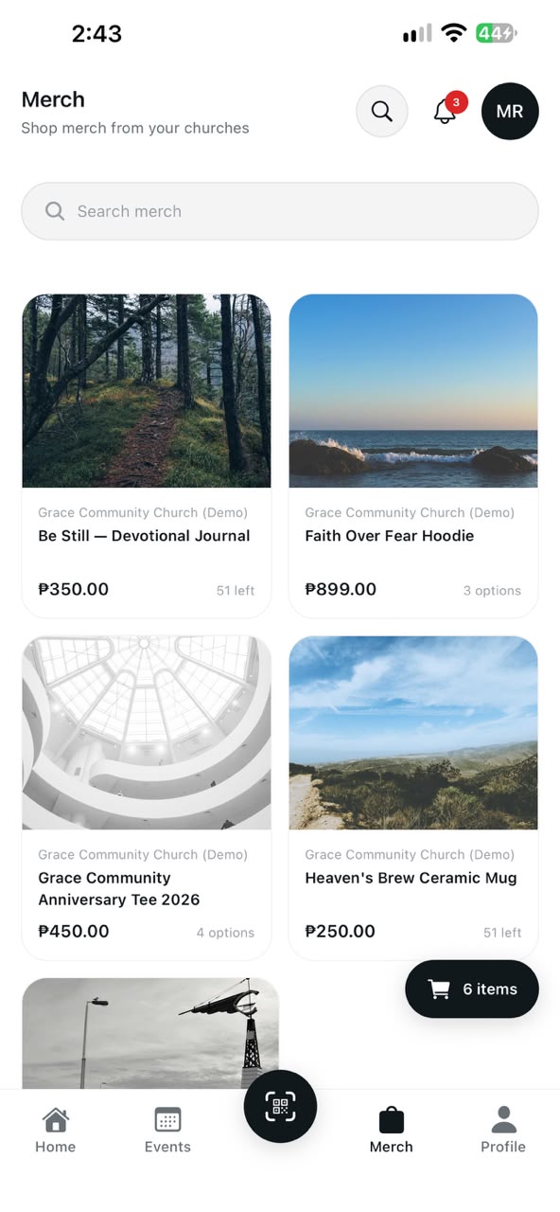Open Heaven's Brew Ceramic Mug title
This screenshot has height=1212, width=560.
point(411,879)
